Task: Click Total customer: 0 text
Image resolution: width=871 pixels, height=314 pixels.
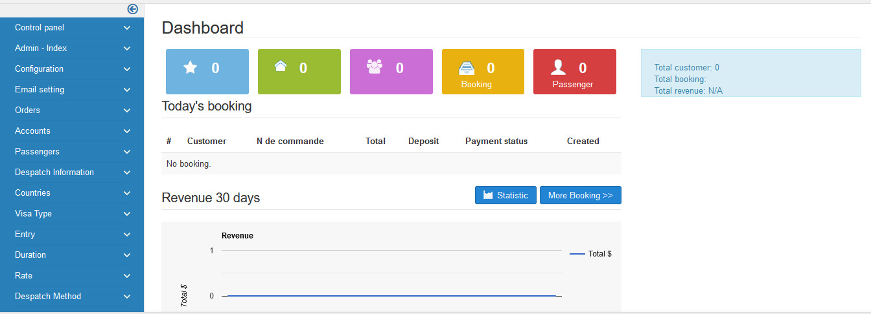Action: coord(687,67)
